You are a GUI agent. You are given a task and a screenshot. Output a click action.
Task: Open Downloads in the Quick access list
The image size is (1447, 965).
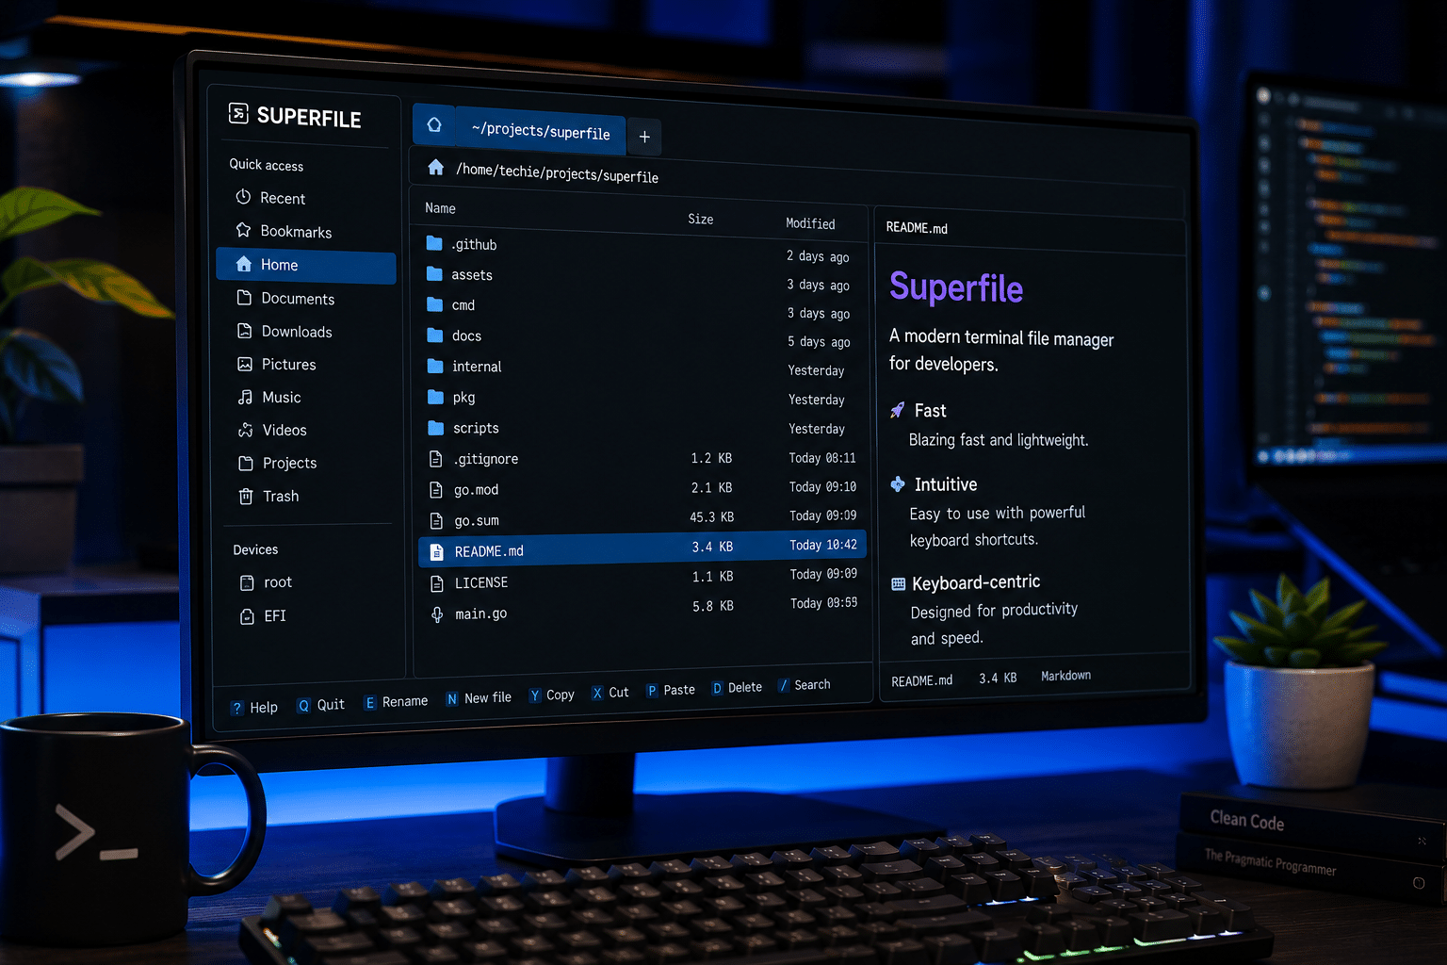pos(297,332)
